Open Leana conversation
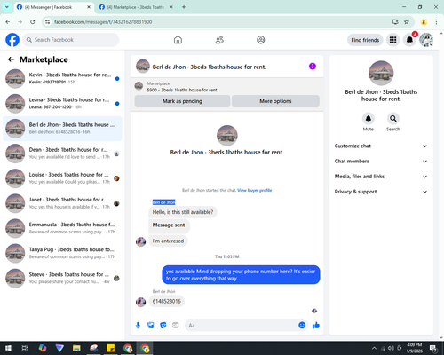 click(62, 104)
